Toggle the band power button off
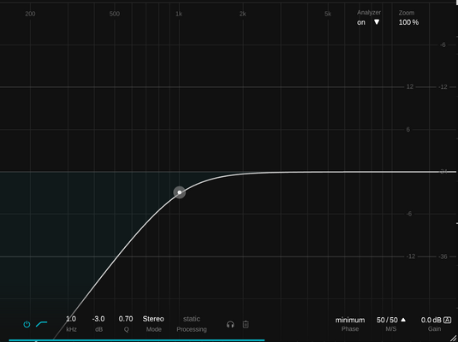 pos(27,324)
